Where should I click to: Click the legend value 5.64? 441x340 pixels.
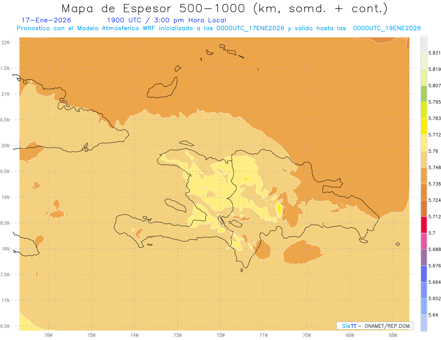point(433,315)
